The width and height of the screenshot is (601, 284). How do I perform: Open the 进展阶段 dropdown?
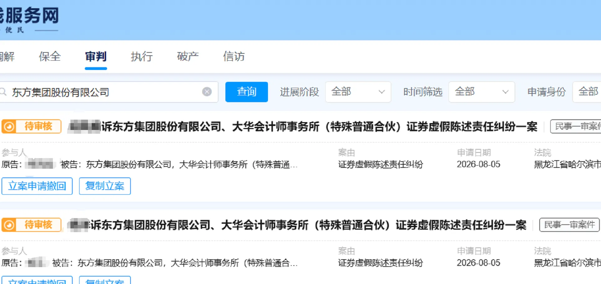coord(358,92)
